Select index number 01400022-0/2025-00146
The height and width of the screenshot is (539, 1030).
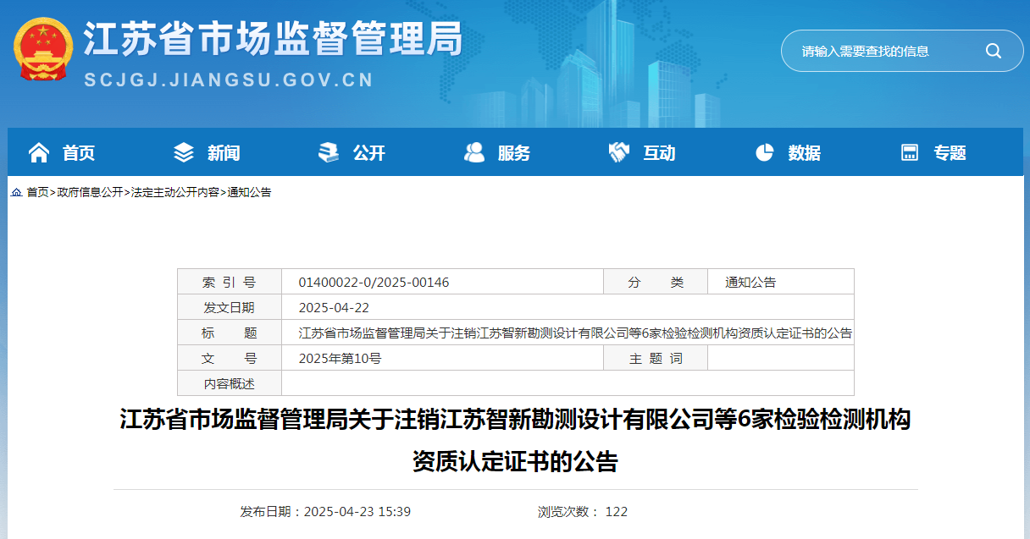374,283
